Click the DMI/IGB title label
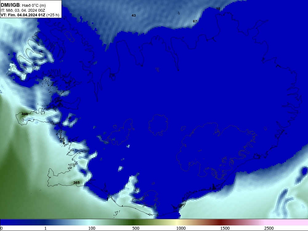The height and width of the screenshot is (231, 308). coord(10,5)
